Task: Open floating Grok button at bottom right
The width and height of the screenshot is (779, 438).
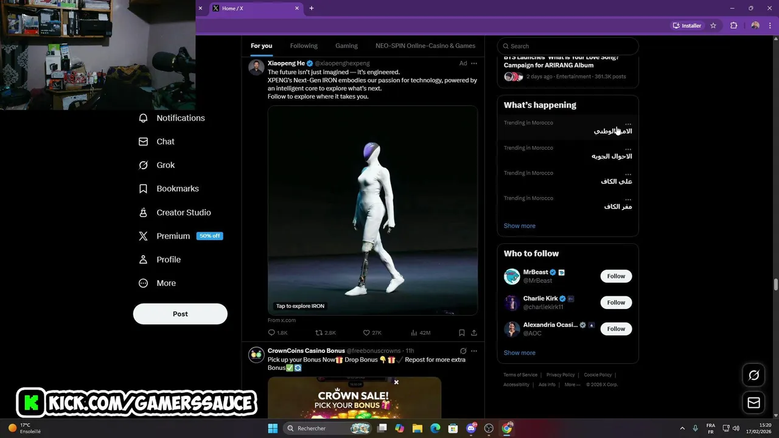Action: click(753, 375)
